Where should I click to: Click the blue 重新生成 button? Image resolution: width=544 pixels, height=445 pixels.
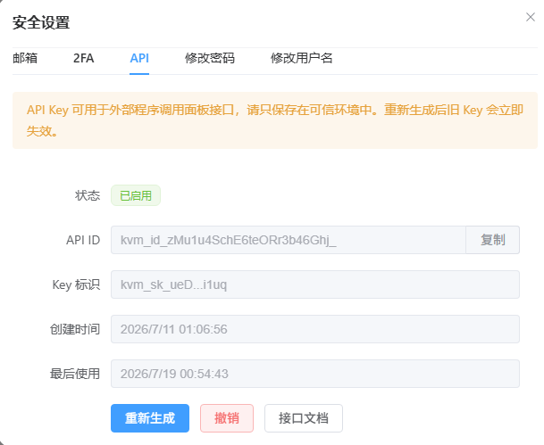click(150, 418)
